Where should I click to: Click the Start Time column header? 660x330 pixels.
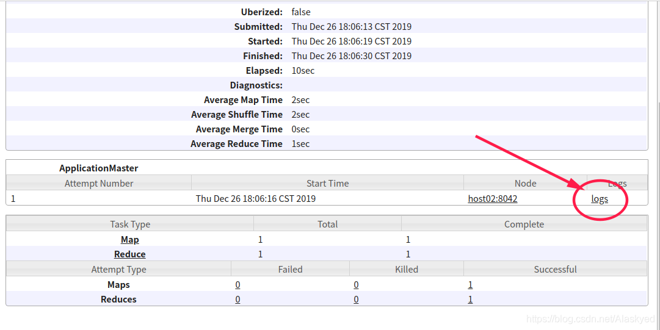tap(327, 183)
